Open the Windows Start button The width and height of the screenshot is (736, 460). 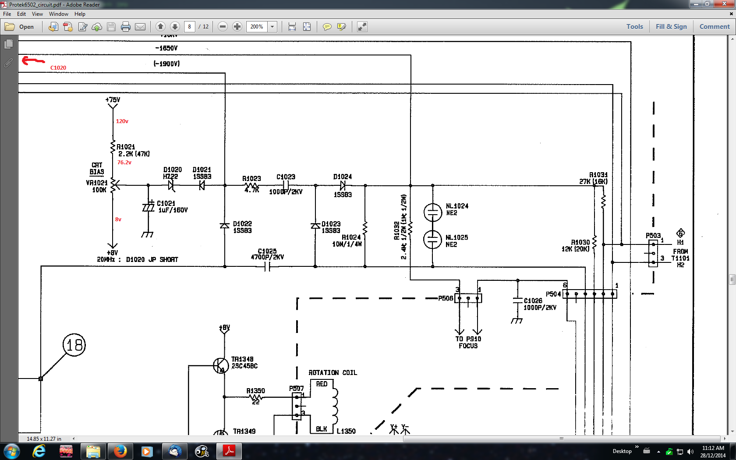11,451
